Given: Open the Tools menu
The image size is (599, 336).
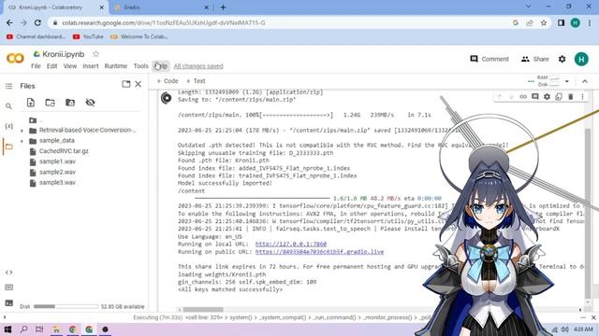Looking at the screenshot, I should [140, 66].
